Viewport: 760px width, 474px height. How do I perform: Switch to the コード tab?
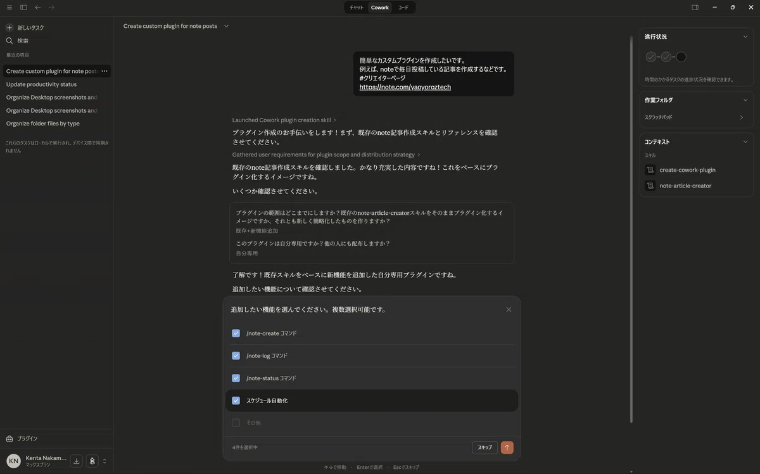tap(403, 8)
